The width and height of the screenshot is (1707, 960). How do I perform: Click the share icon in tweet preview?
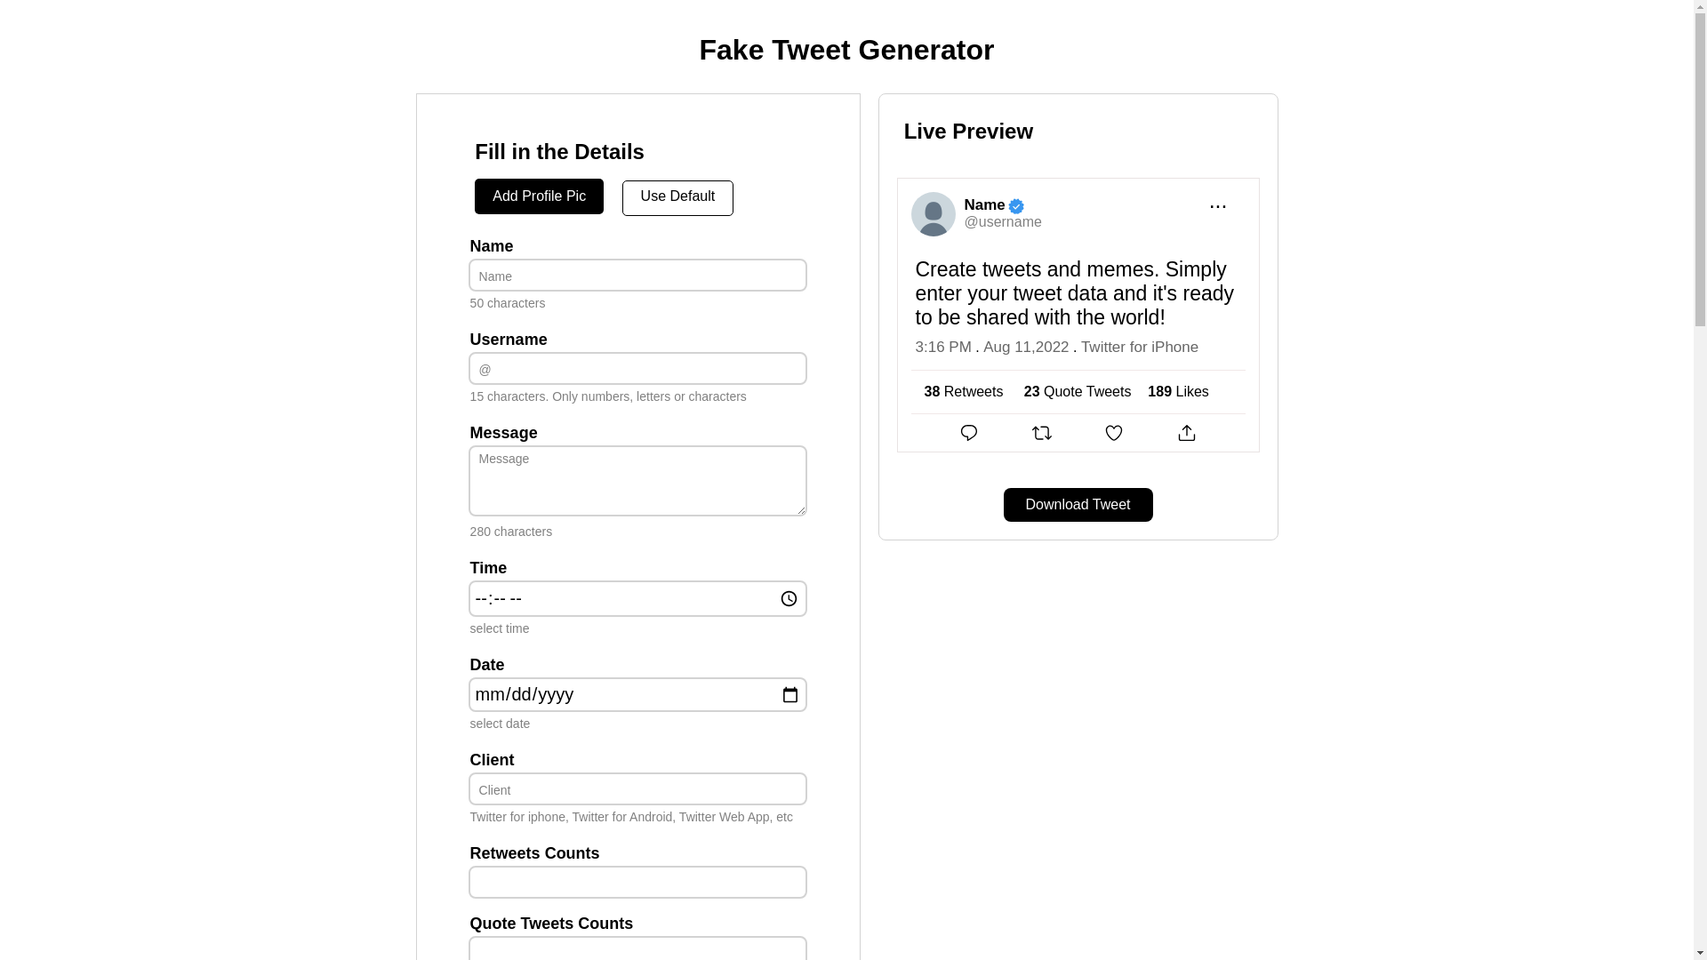(1187, 433)
